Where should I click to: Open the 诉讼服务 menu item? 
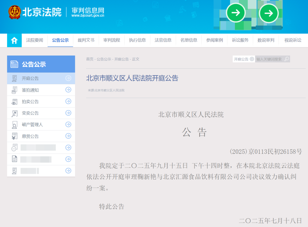point(240,40)
